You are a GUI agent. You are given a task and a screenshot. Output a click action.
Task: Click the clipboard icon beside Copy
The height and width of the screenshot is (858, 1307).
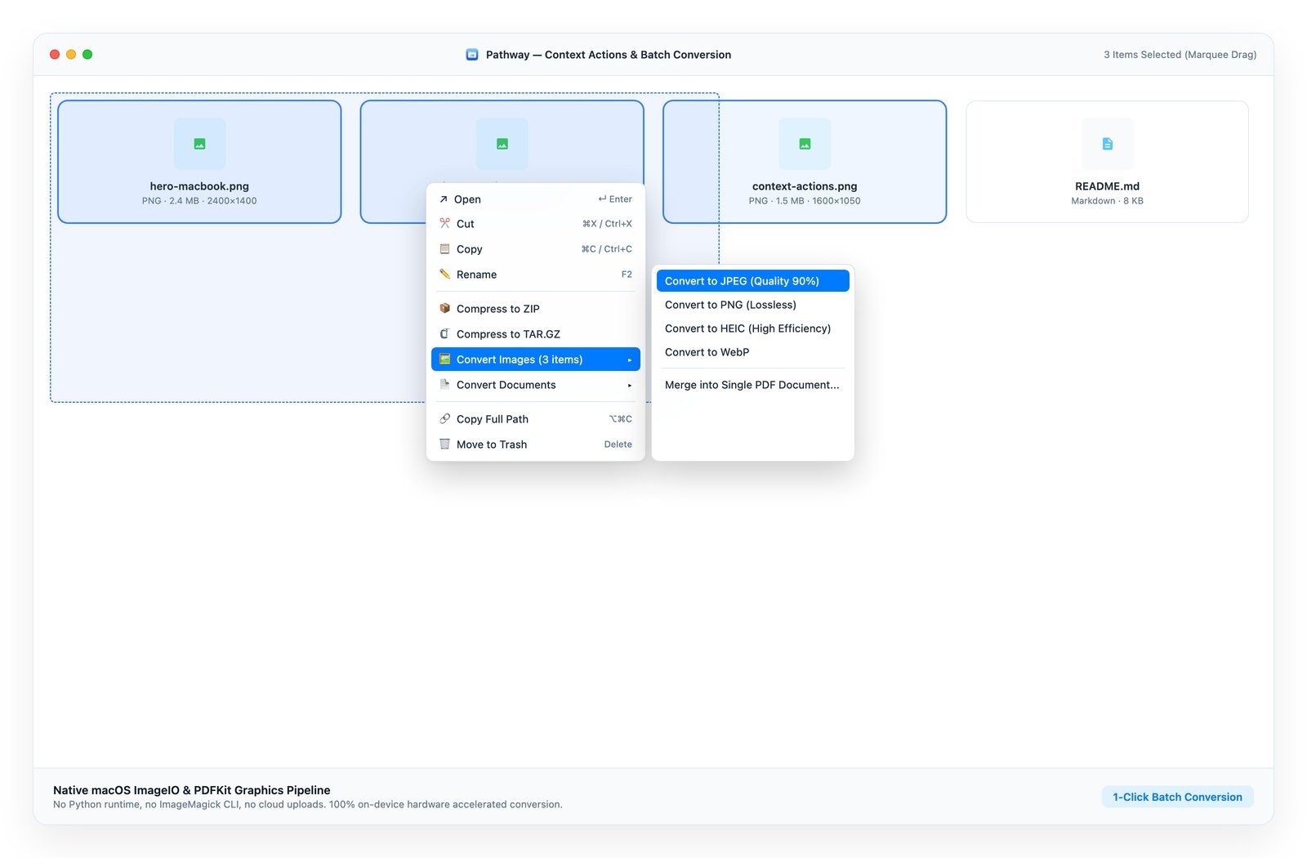444,248
